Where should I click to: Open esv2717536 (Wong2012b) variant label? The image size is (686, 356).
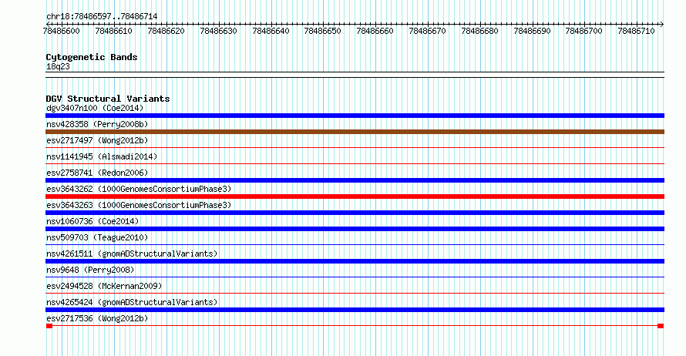click(x=97, y=318)
